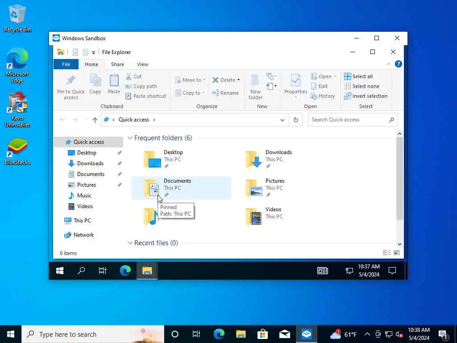The width and height of the screenshot is (457, 343).
Task: Select Videos folder in Frequent folders
Action: click(x=283, y=217)
